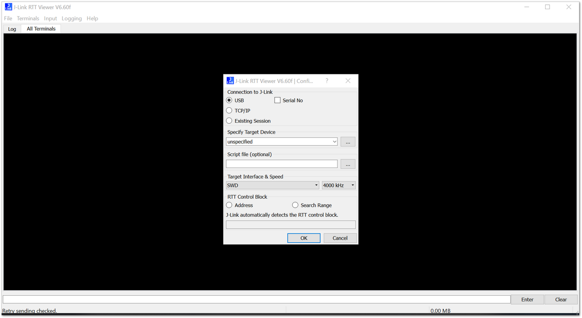Clear the terminal with Clear button

(561, 300)
